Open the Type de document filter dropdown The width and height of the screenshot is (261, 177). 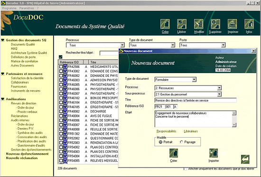173,45
